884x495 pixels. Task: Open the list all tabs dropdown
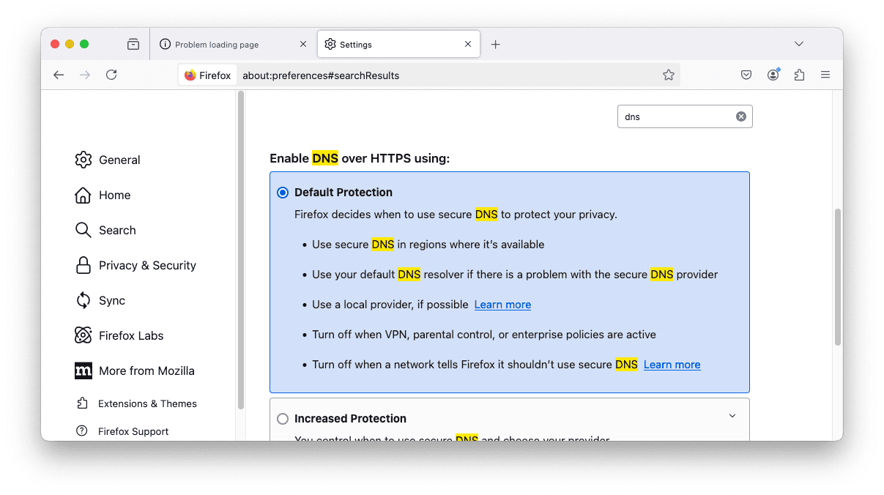click(799, 44)
